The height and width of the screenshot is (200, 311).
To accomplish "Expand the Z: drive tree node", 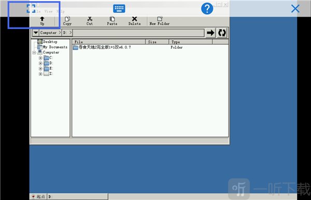I will pos(40,74).
